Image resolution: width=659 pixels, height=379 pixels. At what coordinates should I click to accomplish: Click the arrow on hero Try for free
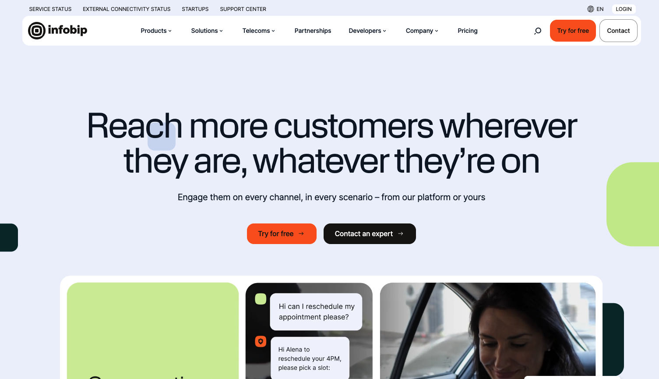click(x=301, y=234)
